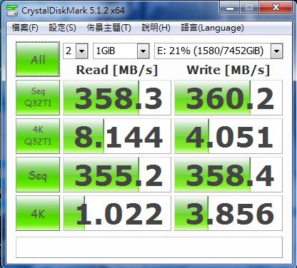Click the Write [MB/s] column header
This screenshot has height=268, width=297.
228,71
